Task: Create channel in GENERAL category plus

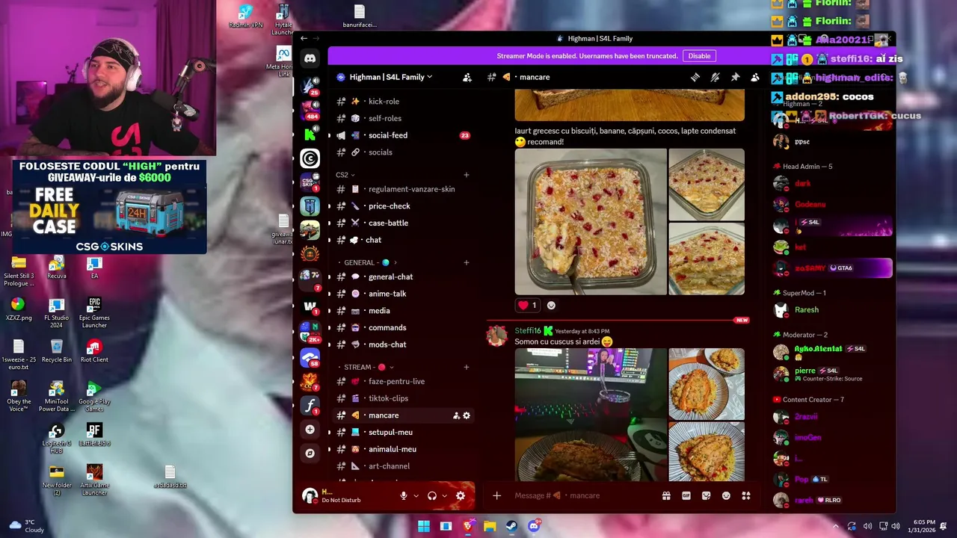Action: [467, 262]
